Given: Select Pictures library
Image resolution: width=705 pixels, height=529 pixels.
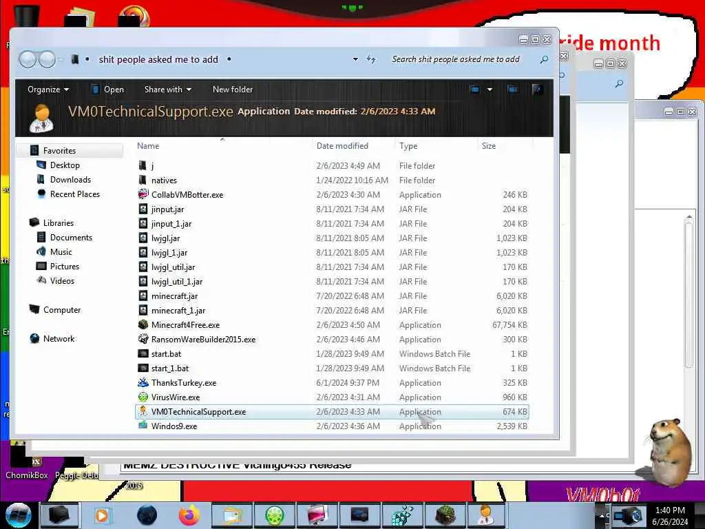Looking at the screenshot, I should (x=64, y=266).
